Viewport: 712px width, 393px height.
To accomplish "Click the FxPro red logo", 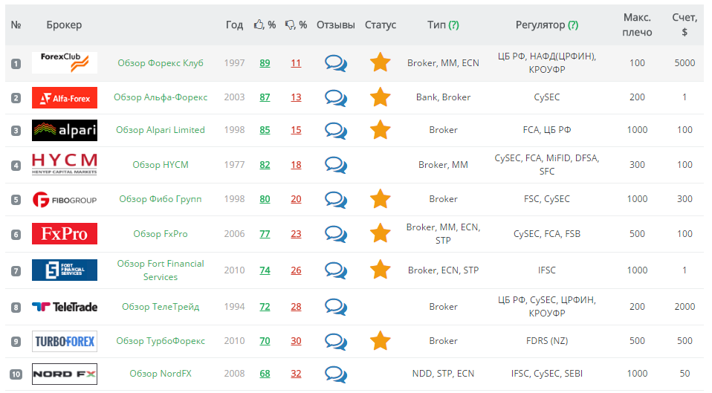I will pyautogui.click(x=65, y=234).
